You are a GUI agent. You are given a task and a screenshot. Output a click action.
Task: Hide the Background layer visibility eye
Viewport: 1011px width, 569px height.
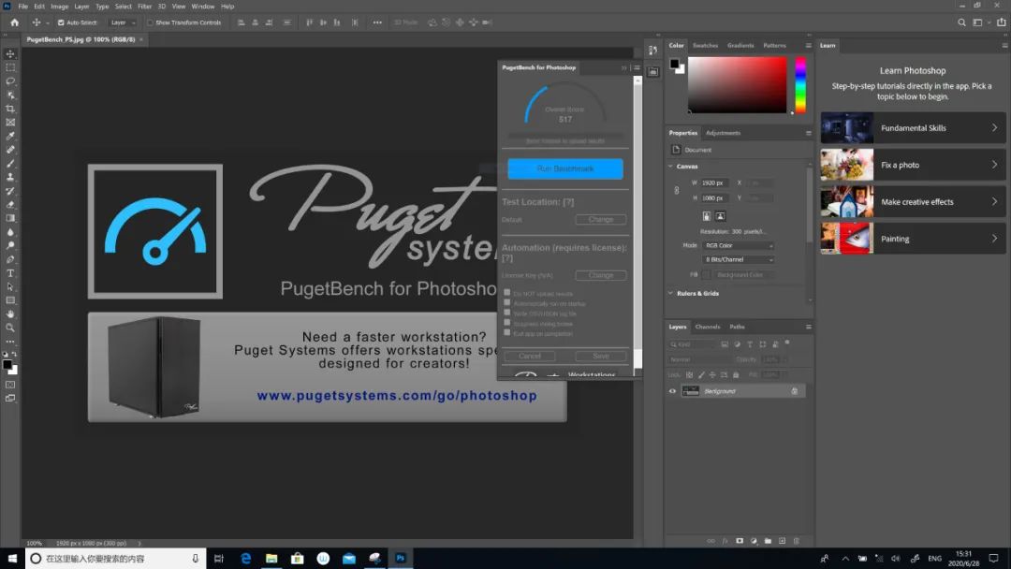pos(672,391)
